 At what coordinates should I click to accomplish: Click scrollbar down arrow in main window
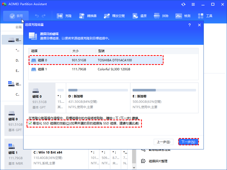pyautogui.click(x=134, y=167)
